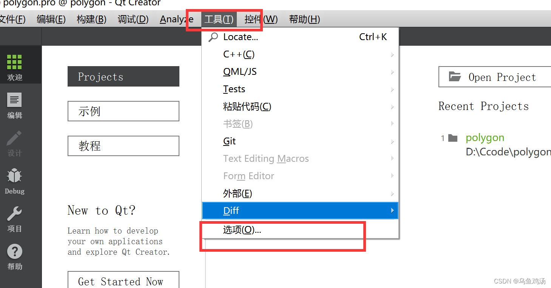Screen dimensions: 551x288
Task: Click folder icon in Open Project
Action: [x=455, y=77]
